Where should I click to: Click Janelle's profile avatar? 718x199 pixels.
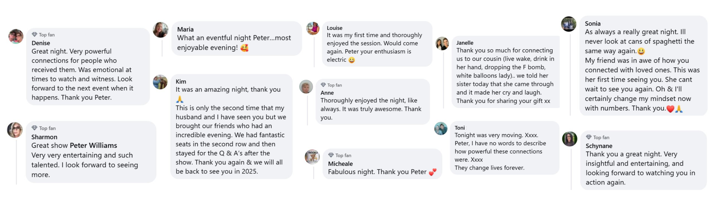[x=442, y=44]
